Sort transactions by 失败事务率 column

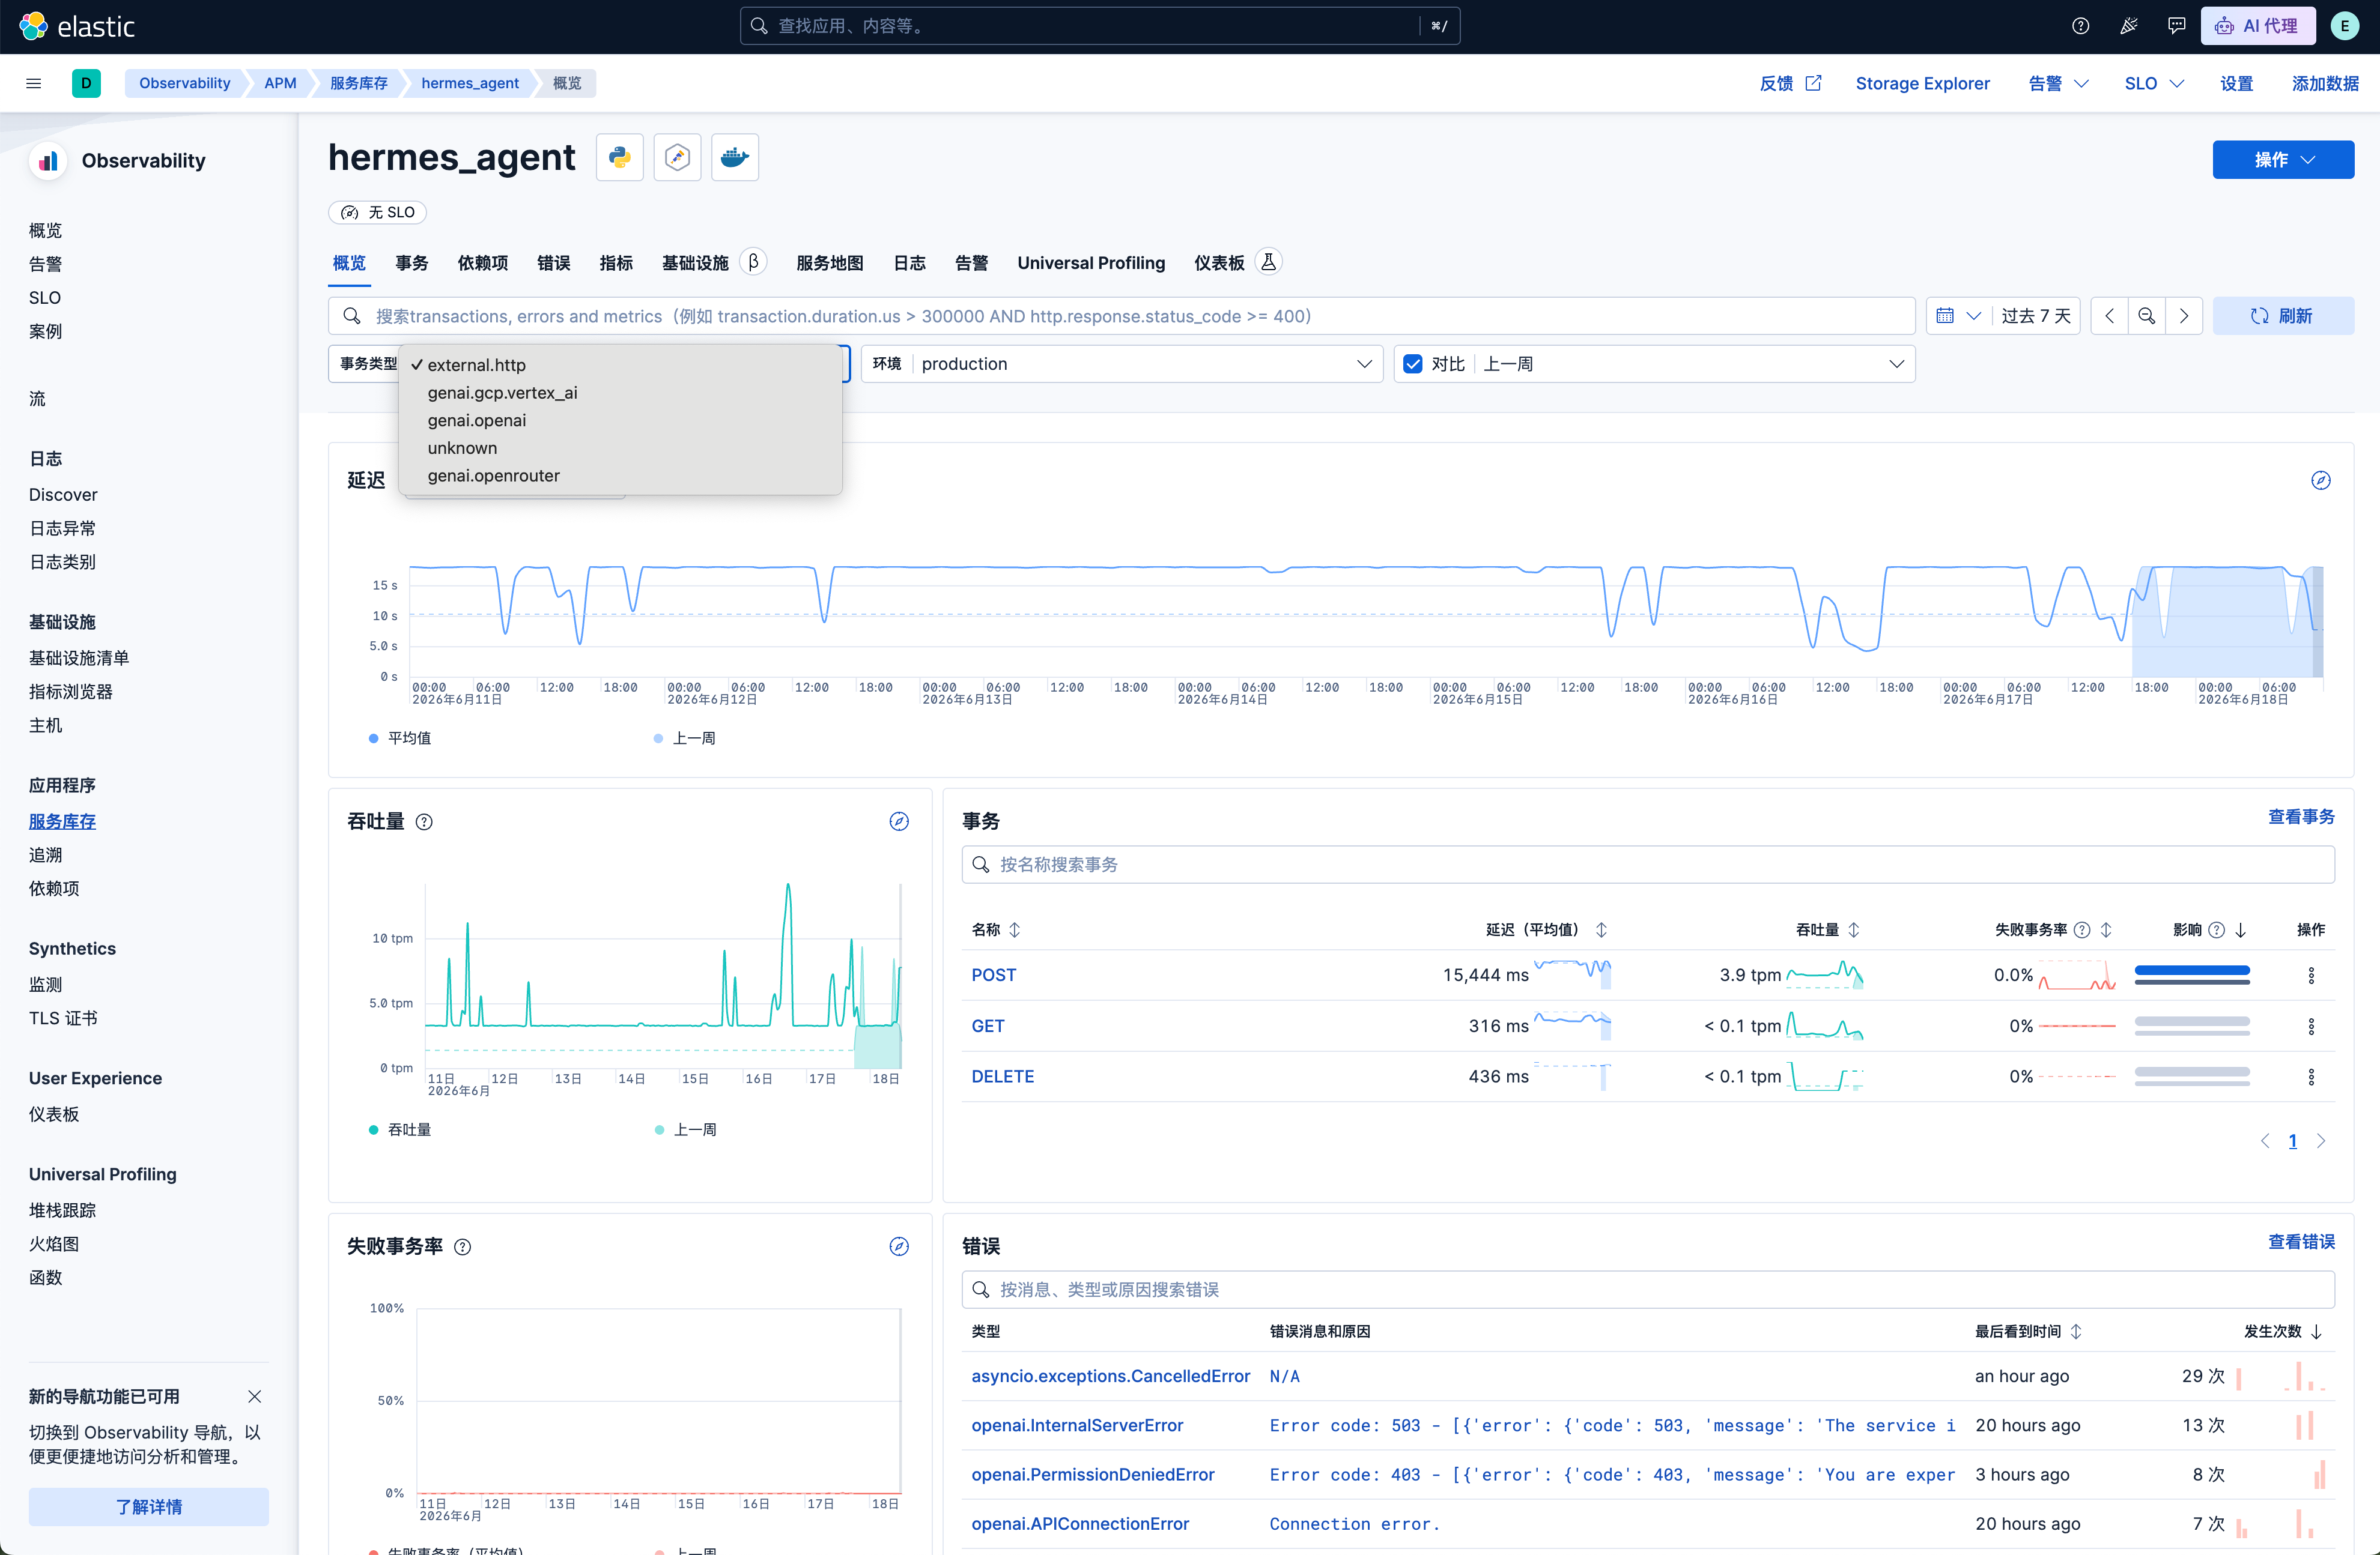(2053, 929)
